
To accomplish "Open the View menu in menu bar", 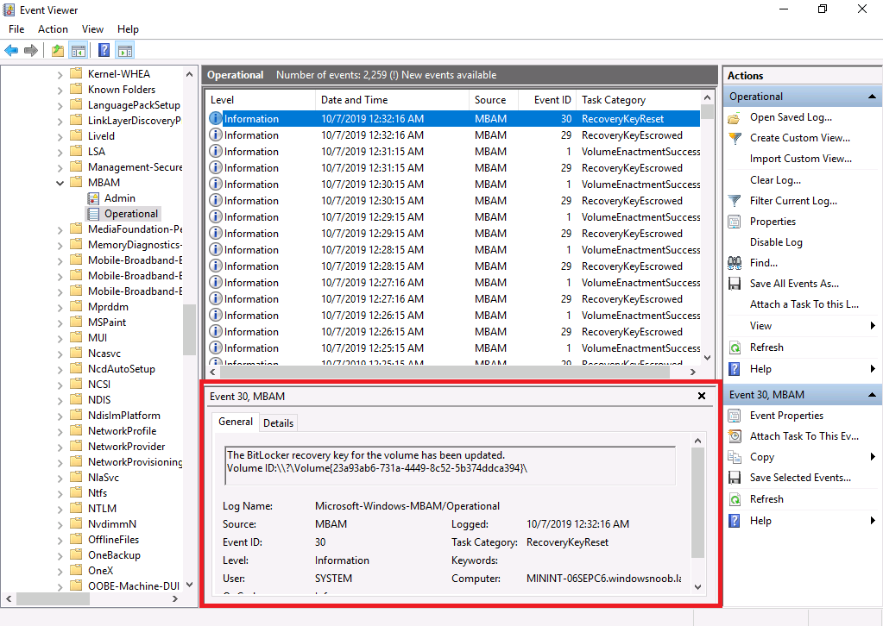I will pyautogui.click(x=92, y=29).
